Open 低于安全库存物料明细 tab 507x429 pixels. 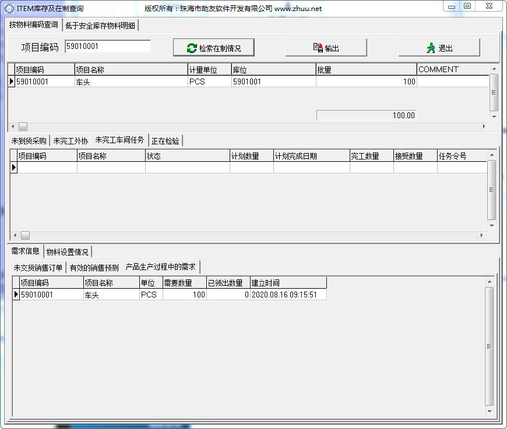[100, 26]
